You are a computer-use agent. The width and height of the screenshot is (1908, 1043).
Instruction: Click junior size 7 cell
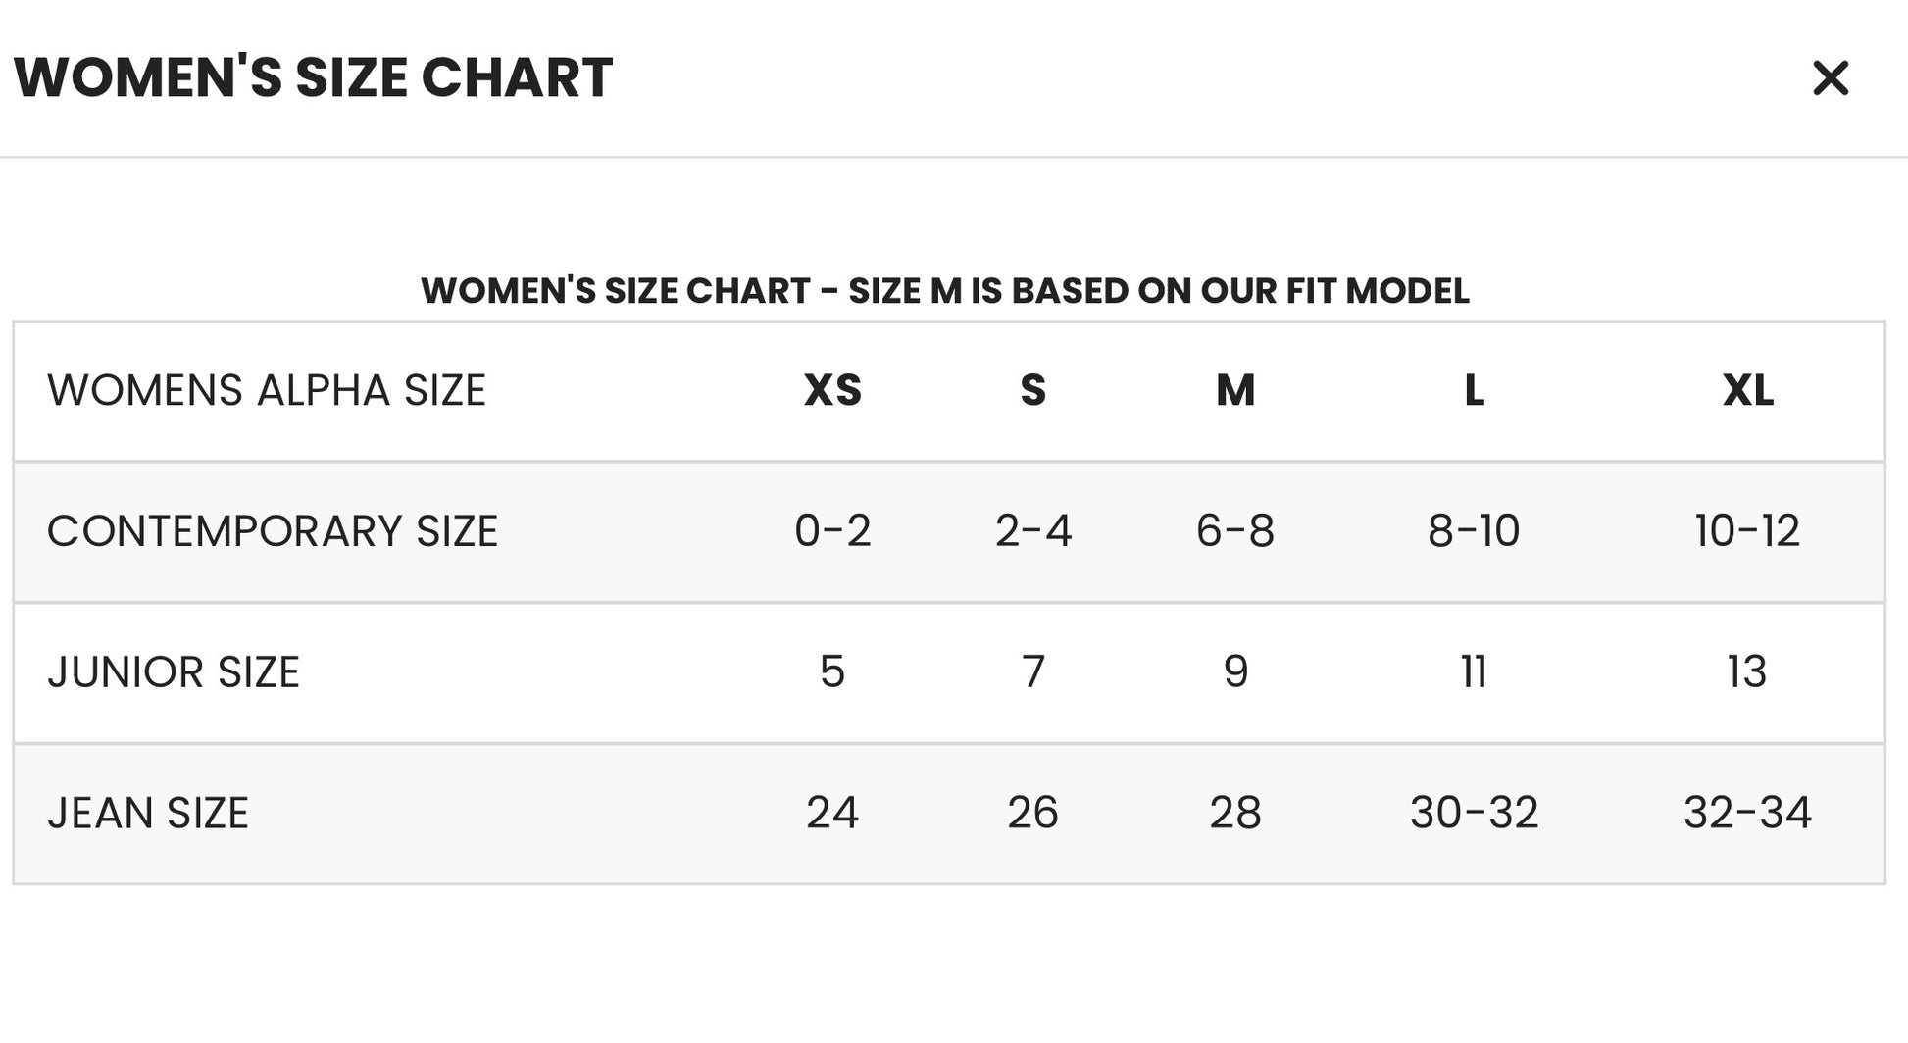click(1032, 672)
